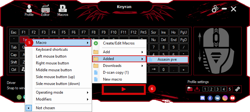Select profile slot 1

click(205, 89)
